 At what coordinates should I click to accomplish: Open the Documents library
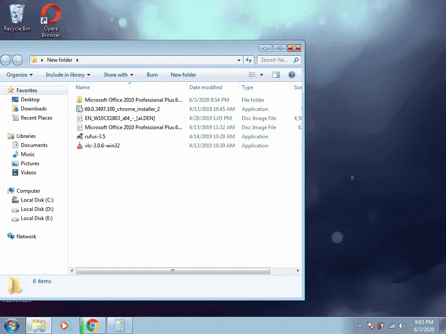[x=34, y=145]
